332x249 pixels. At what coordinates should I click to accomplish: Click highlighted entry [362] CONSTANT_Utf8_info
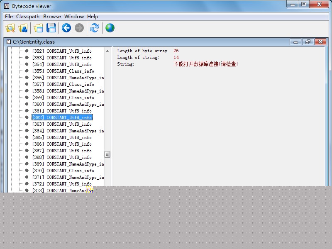(62, 117)
